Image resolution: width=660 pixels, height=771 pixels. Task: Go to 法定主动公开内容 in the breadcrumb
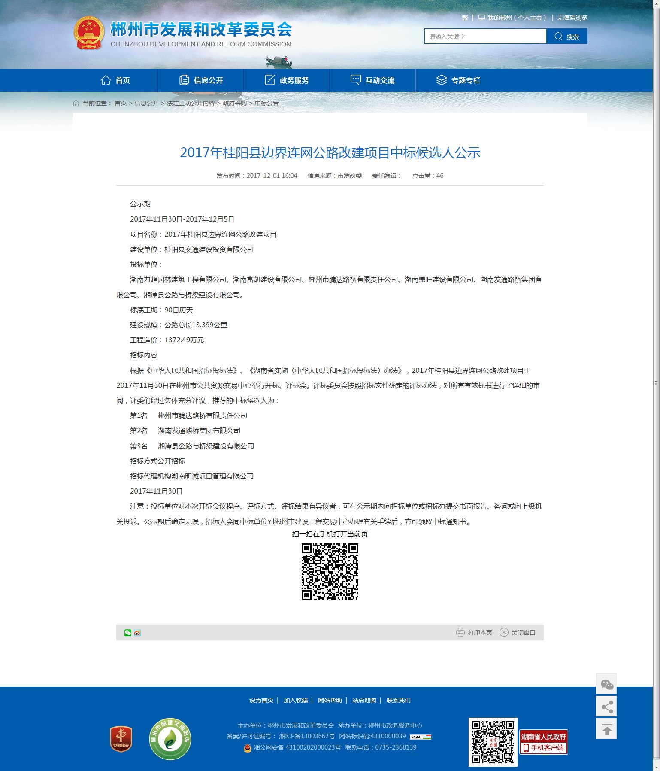191,103
